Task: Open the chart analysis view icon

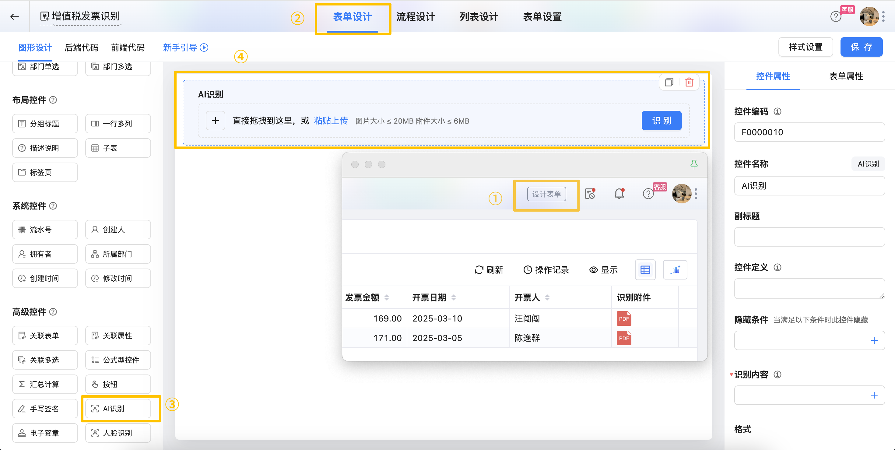Action: [675, 270]
